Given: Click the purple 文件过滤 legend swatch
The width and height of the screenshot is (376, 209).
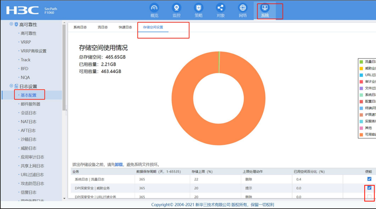Looking at the screenshot, I should 361,88.
